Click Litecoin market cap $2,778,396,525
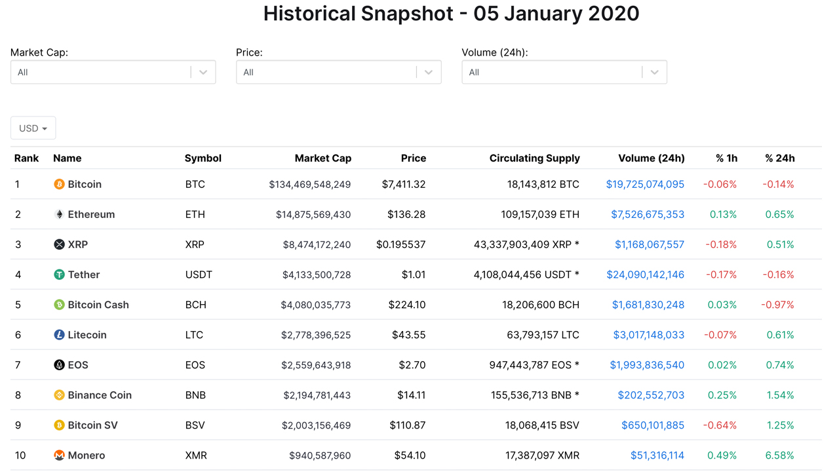This screenshot has height=471, width=839. click(x=316, y=335)
